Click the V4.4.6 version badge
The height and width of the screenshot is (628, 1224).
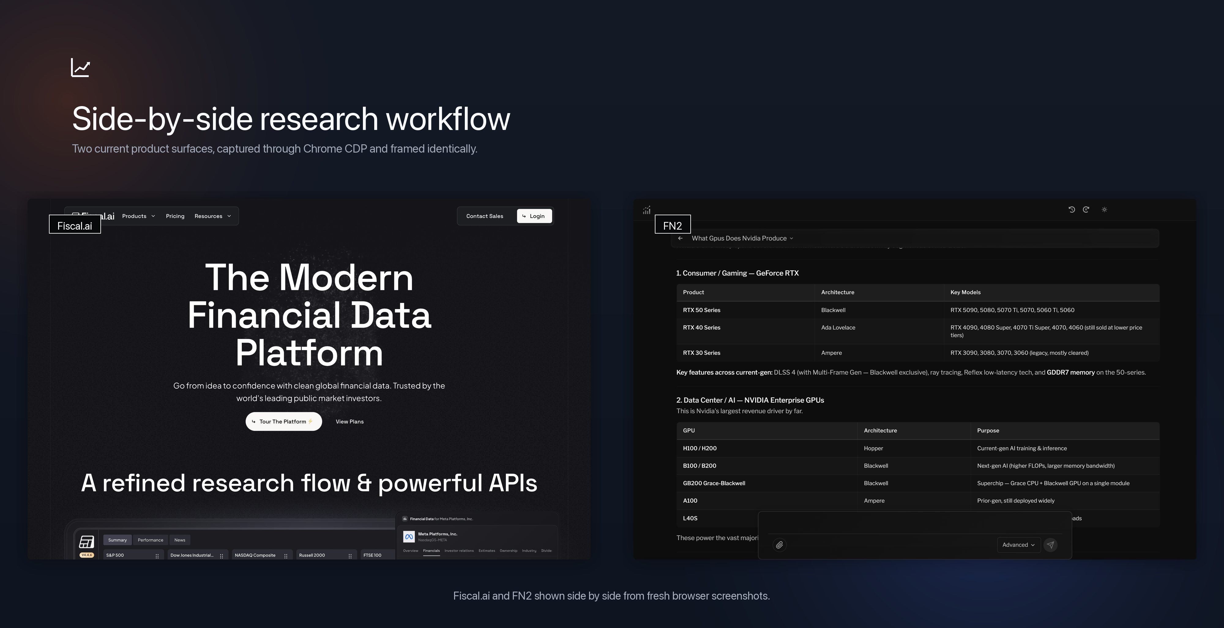pos(87,555)
